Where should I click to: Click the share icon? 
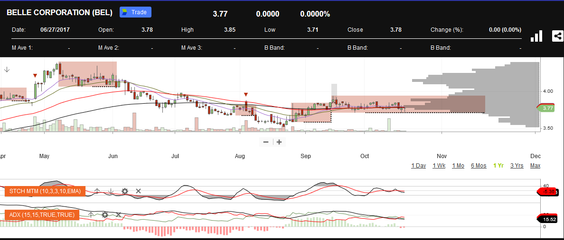557,36
